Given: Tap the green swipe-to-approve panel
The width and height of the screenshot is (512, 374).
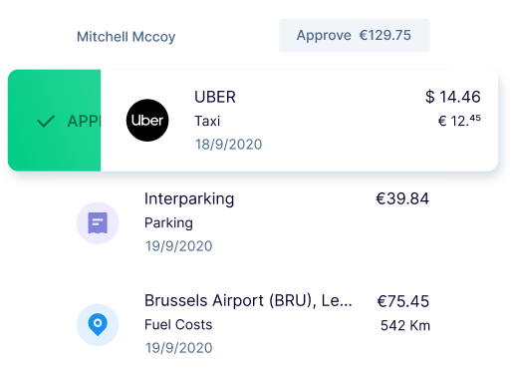Looking at the screenshot, I should tap(54, 121).
